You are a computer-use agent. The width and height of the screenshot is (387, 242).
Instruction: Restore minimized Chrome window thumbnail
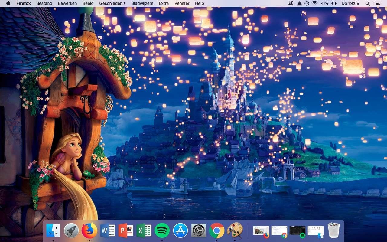click(x=279, y=231)
